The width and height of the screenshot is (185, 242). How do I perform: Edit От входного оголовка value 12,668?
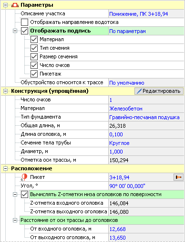point(146,229)
